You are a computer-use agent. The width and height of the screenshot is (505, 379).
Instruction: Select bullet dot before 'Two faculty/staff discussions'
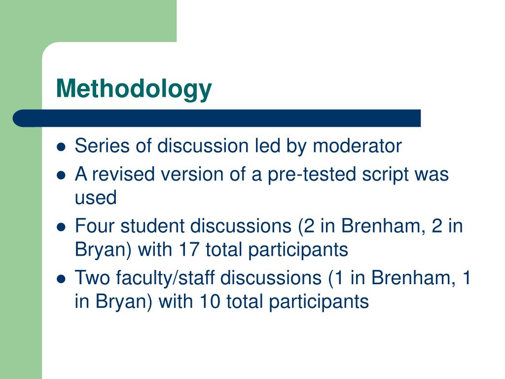click(x=61, y=279)
